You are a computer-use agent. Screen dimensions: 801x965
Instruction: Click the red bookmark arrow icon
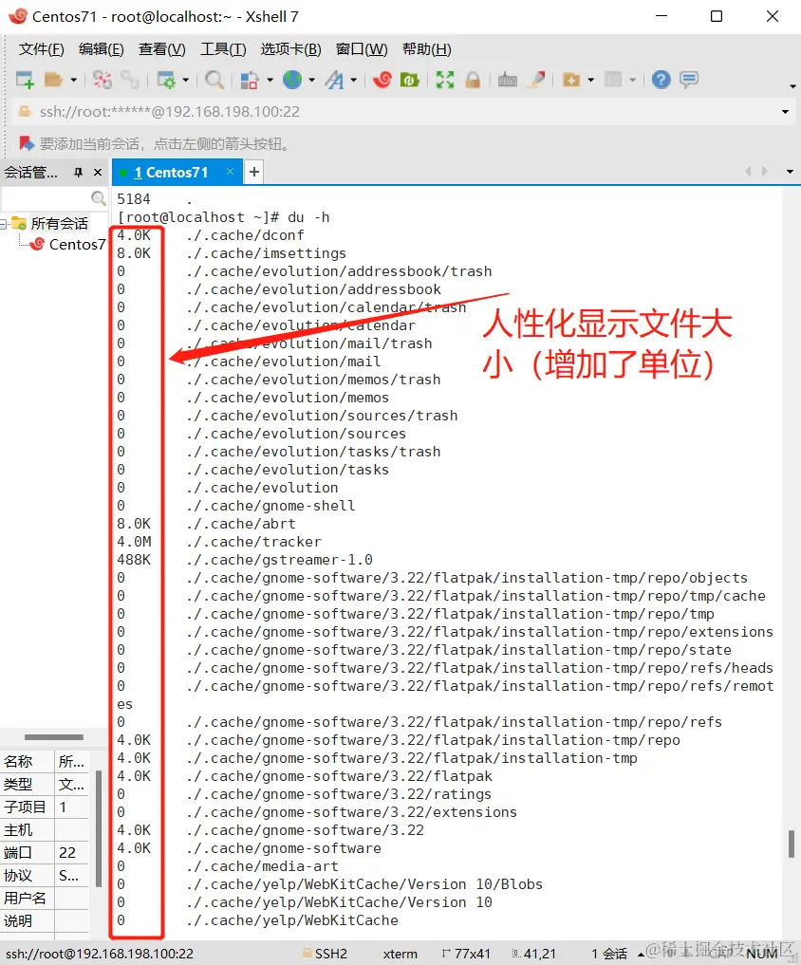(26, 144)
